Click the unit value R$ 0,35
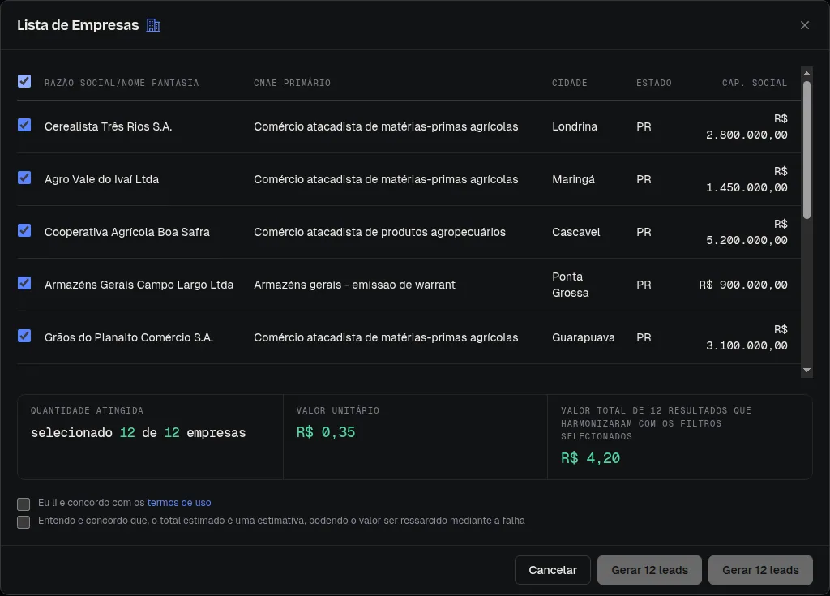Screen dimensions: 830x596 [x=326, y=432]
